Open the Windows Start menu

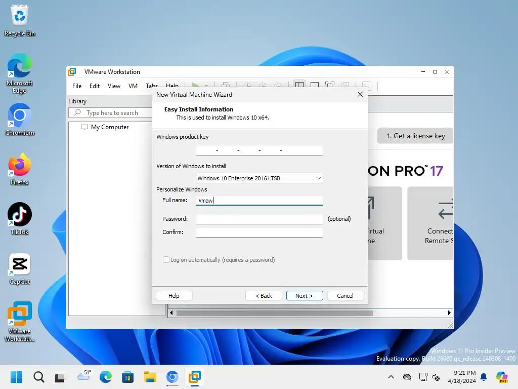click(16, 377)
